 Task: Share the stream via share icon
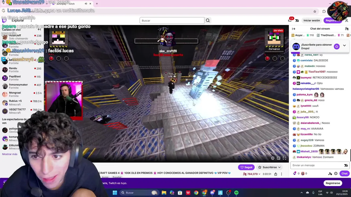pos(276,174)
